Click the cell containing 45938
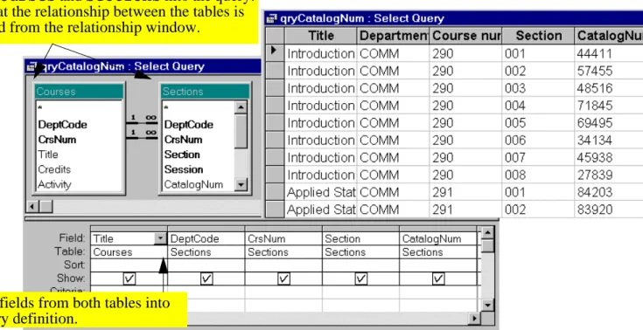Image resolution: width=643 pixels, height=330 pixels. click(609, 158)
